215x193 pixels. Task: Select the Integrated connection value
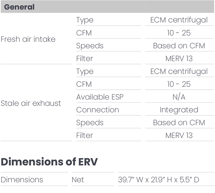tap(179, 110)
